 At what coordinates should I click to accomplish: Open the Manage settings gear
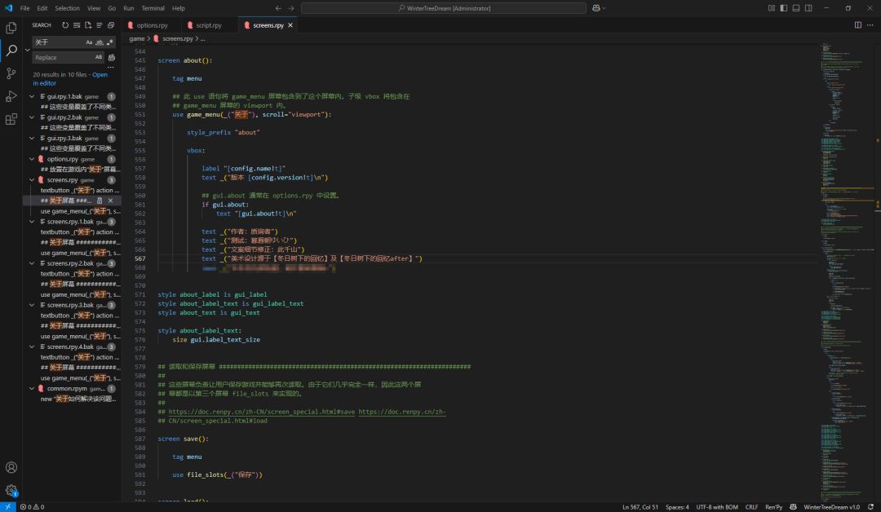(11, 490)
